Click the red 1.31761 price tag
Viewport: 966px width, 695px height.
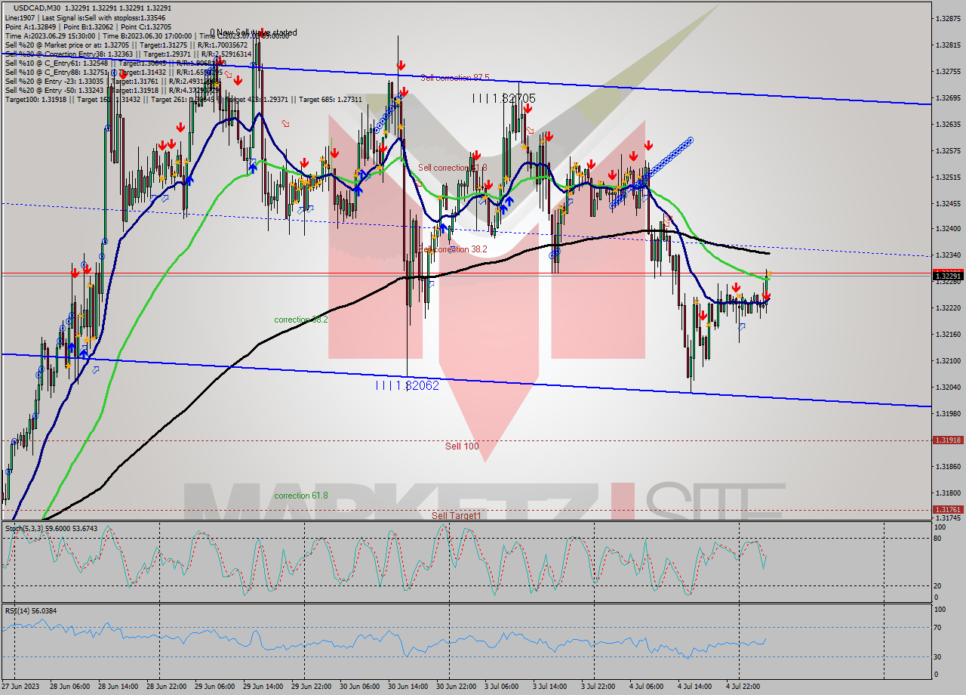tap(949, 510)
